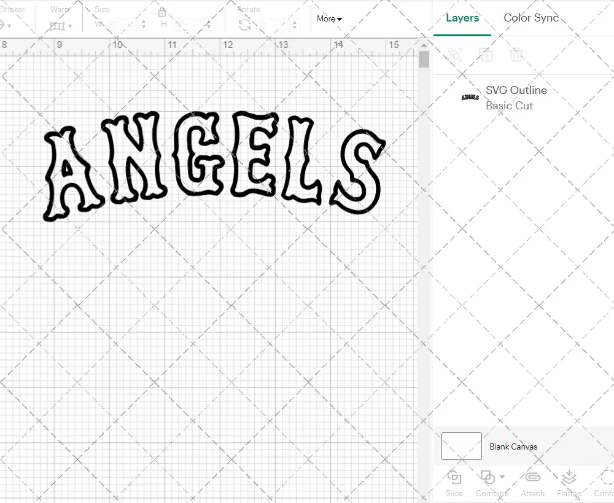Open the Warp dropdown

pos(61,26)
